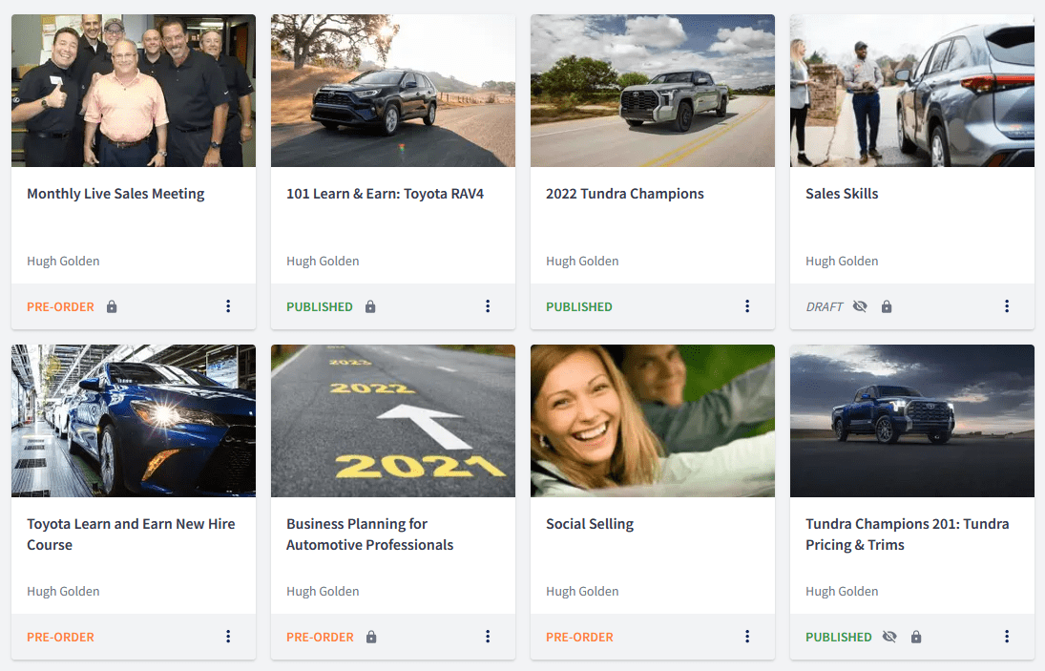Image resolution: width=1045 pixels, height=671 pixels.
Task: Open kebab menu for Toyota New Hire Course
Action: pyautogui.click(x=228, y=637)
